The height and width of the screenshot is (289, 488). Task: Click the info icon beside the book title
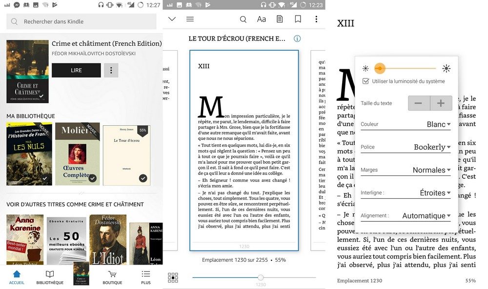(x=297, y=39)
